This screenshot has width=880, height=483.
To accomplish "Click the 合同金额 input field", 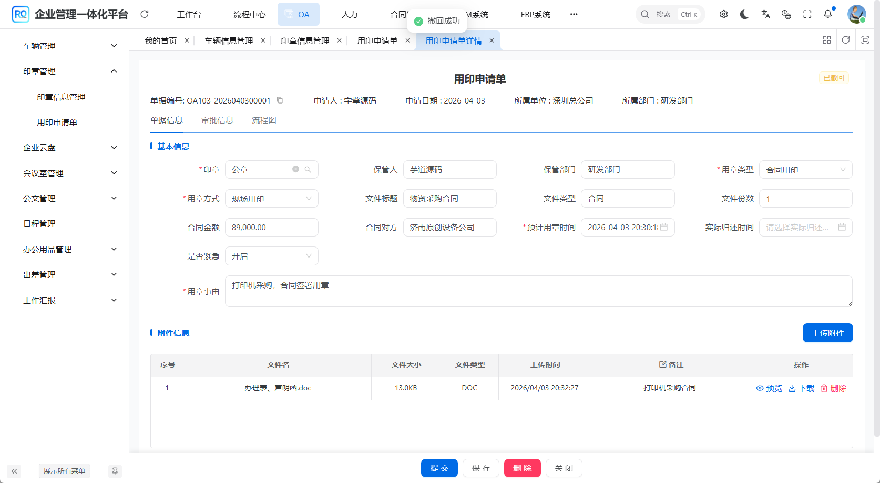I will tap(271, 227).
